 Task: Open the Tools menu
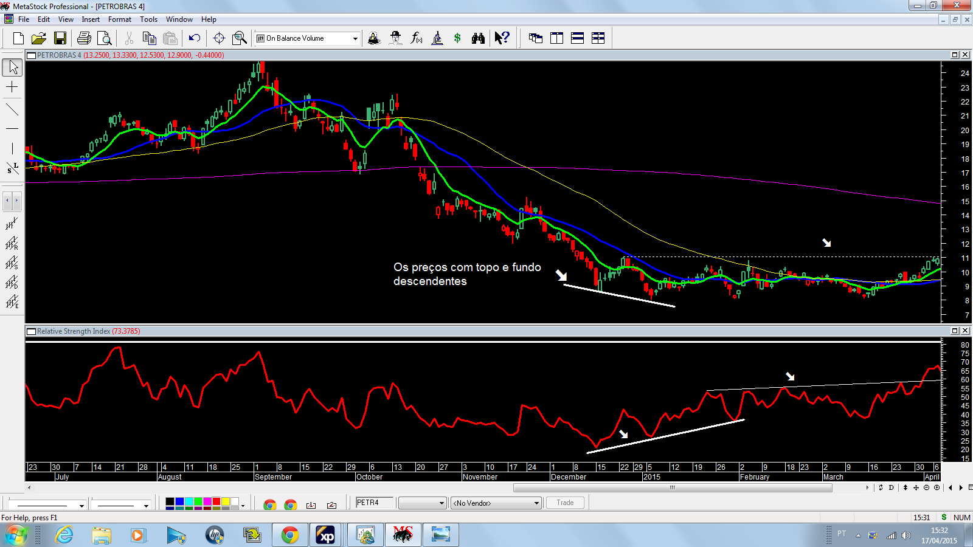pyautogui.click(x=148, y=19)
